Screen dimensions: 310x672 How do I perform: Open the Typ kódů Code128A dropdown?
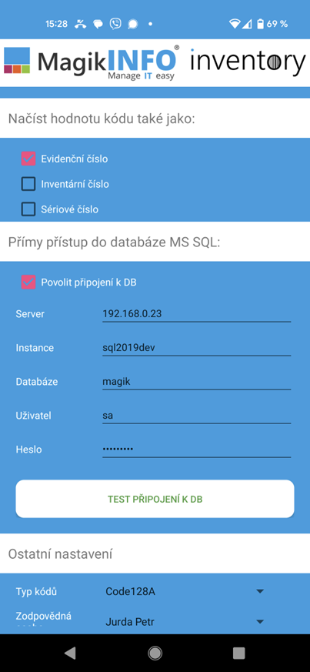pyautogui.click(x=185, y=592)
